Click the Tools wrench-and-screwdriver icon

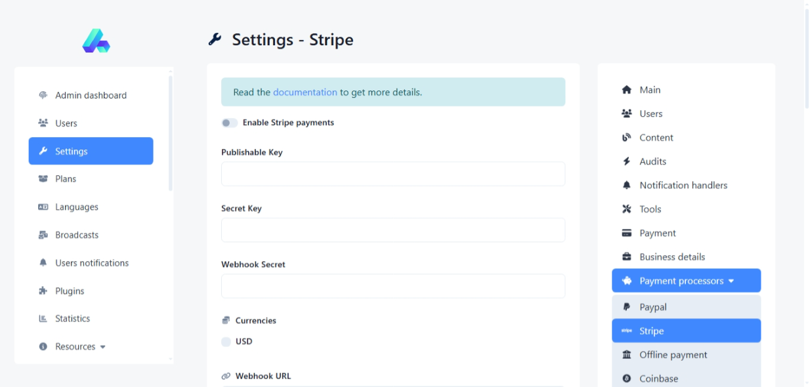tap(626, 209)
